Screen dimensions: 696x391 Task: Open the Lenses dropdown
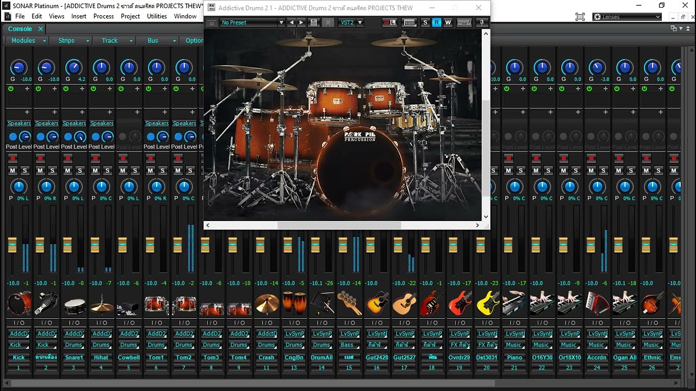(x=627, y=17)
